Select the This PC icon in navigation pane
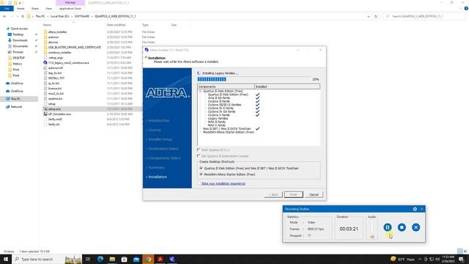Screen dimensions: 469x264 point(8,99)
